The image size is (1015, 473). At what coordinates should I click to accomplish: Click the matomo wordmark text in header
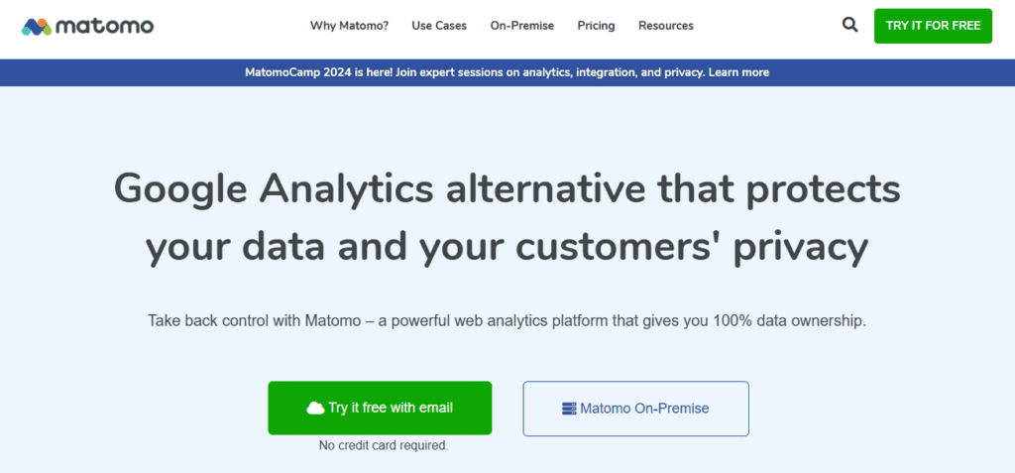coord(105,26)
